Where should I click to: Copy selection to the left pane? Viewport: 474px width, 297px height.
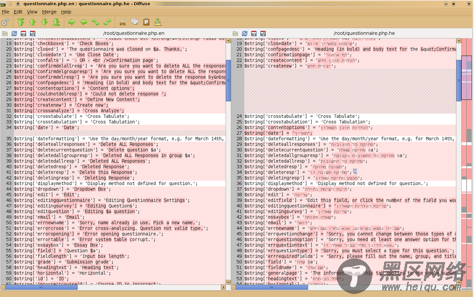coord(83,22)
